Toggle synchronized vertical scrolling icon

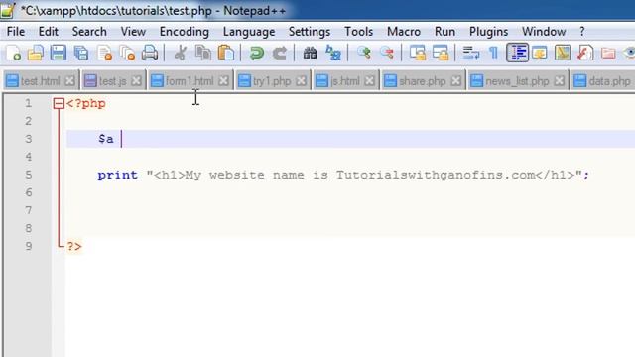417,53
